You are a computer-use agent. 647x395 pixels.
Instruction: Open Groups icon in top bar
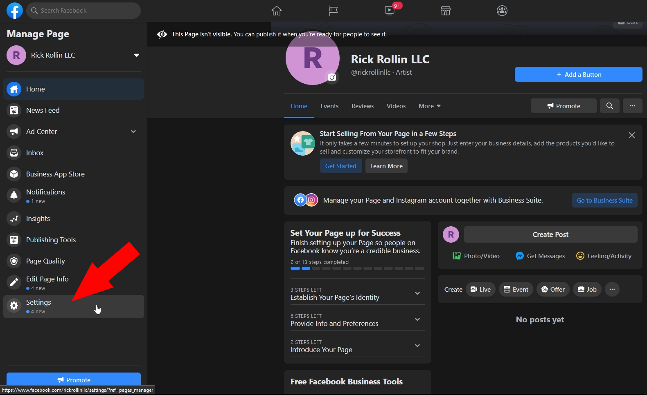tap(502, 11)
